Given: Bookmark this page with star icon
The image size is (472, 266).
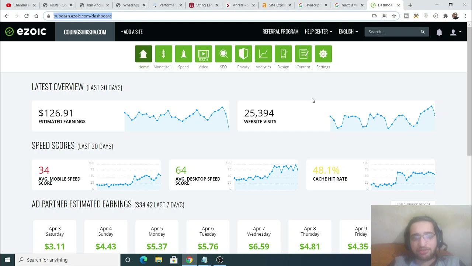Looking at the screenshot, I should click(394, 16).
